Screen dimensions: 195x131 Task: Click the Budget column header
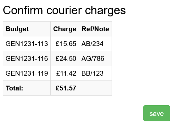click(17, 29)
